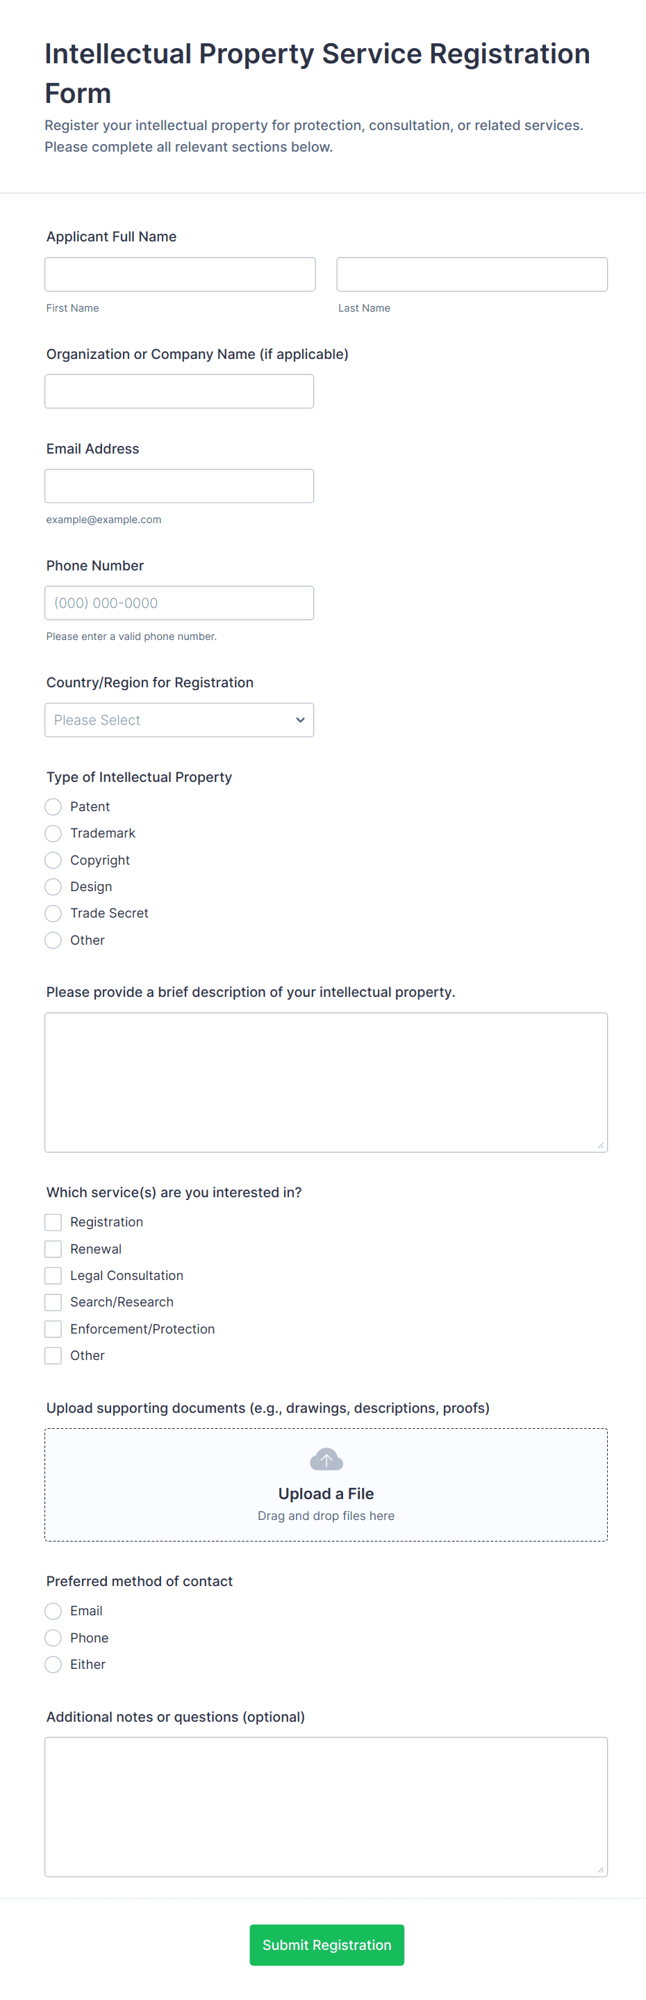Click the Organization or Company Name field
The image size is (646, 2000).
coord(179,391)
